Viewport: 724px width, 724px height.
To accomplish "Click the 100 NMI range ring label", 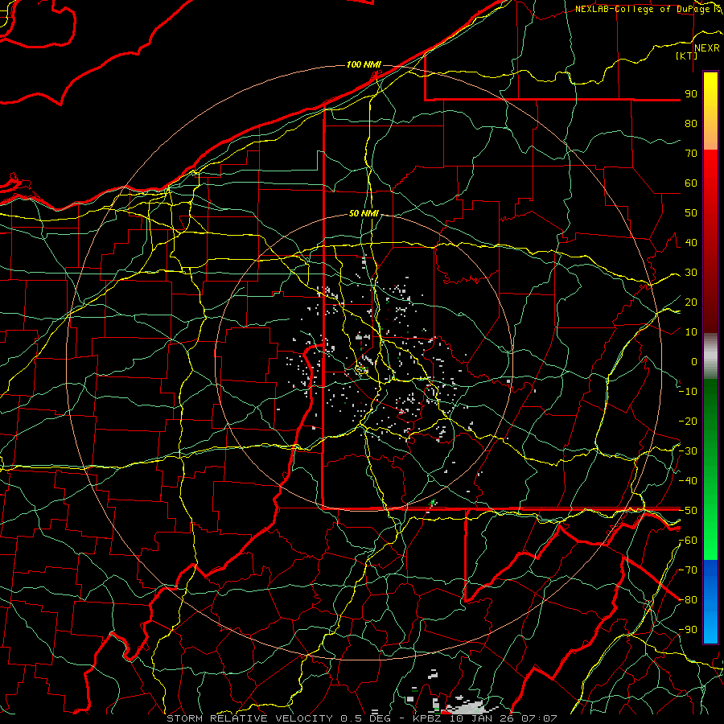I will pos(364,64).
